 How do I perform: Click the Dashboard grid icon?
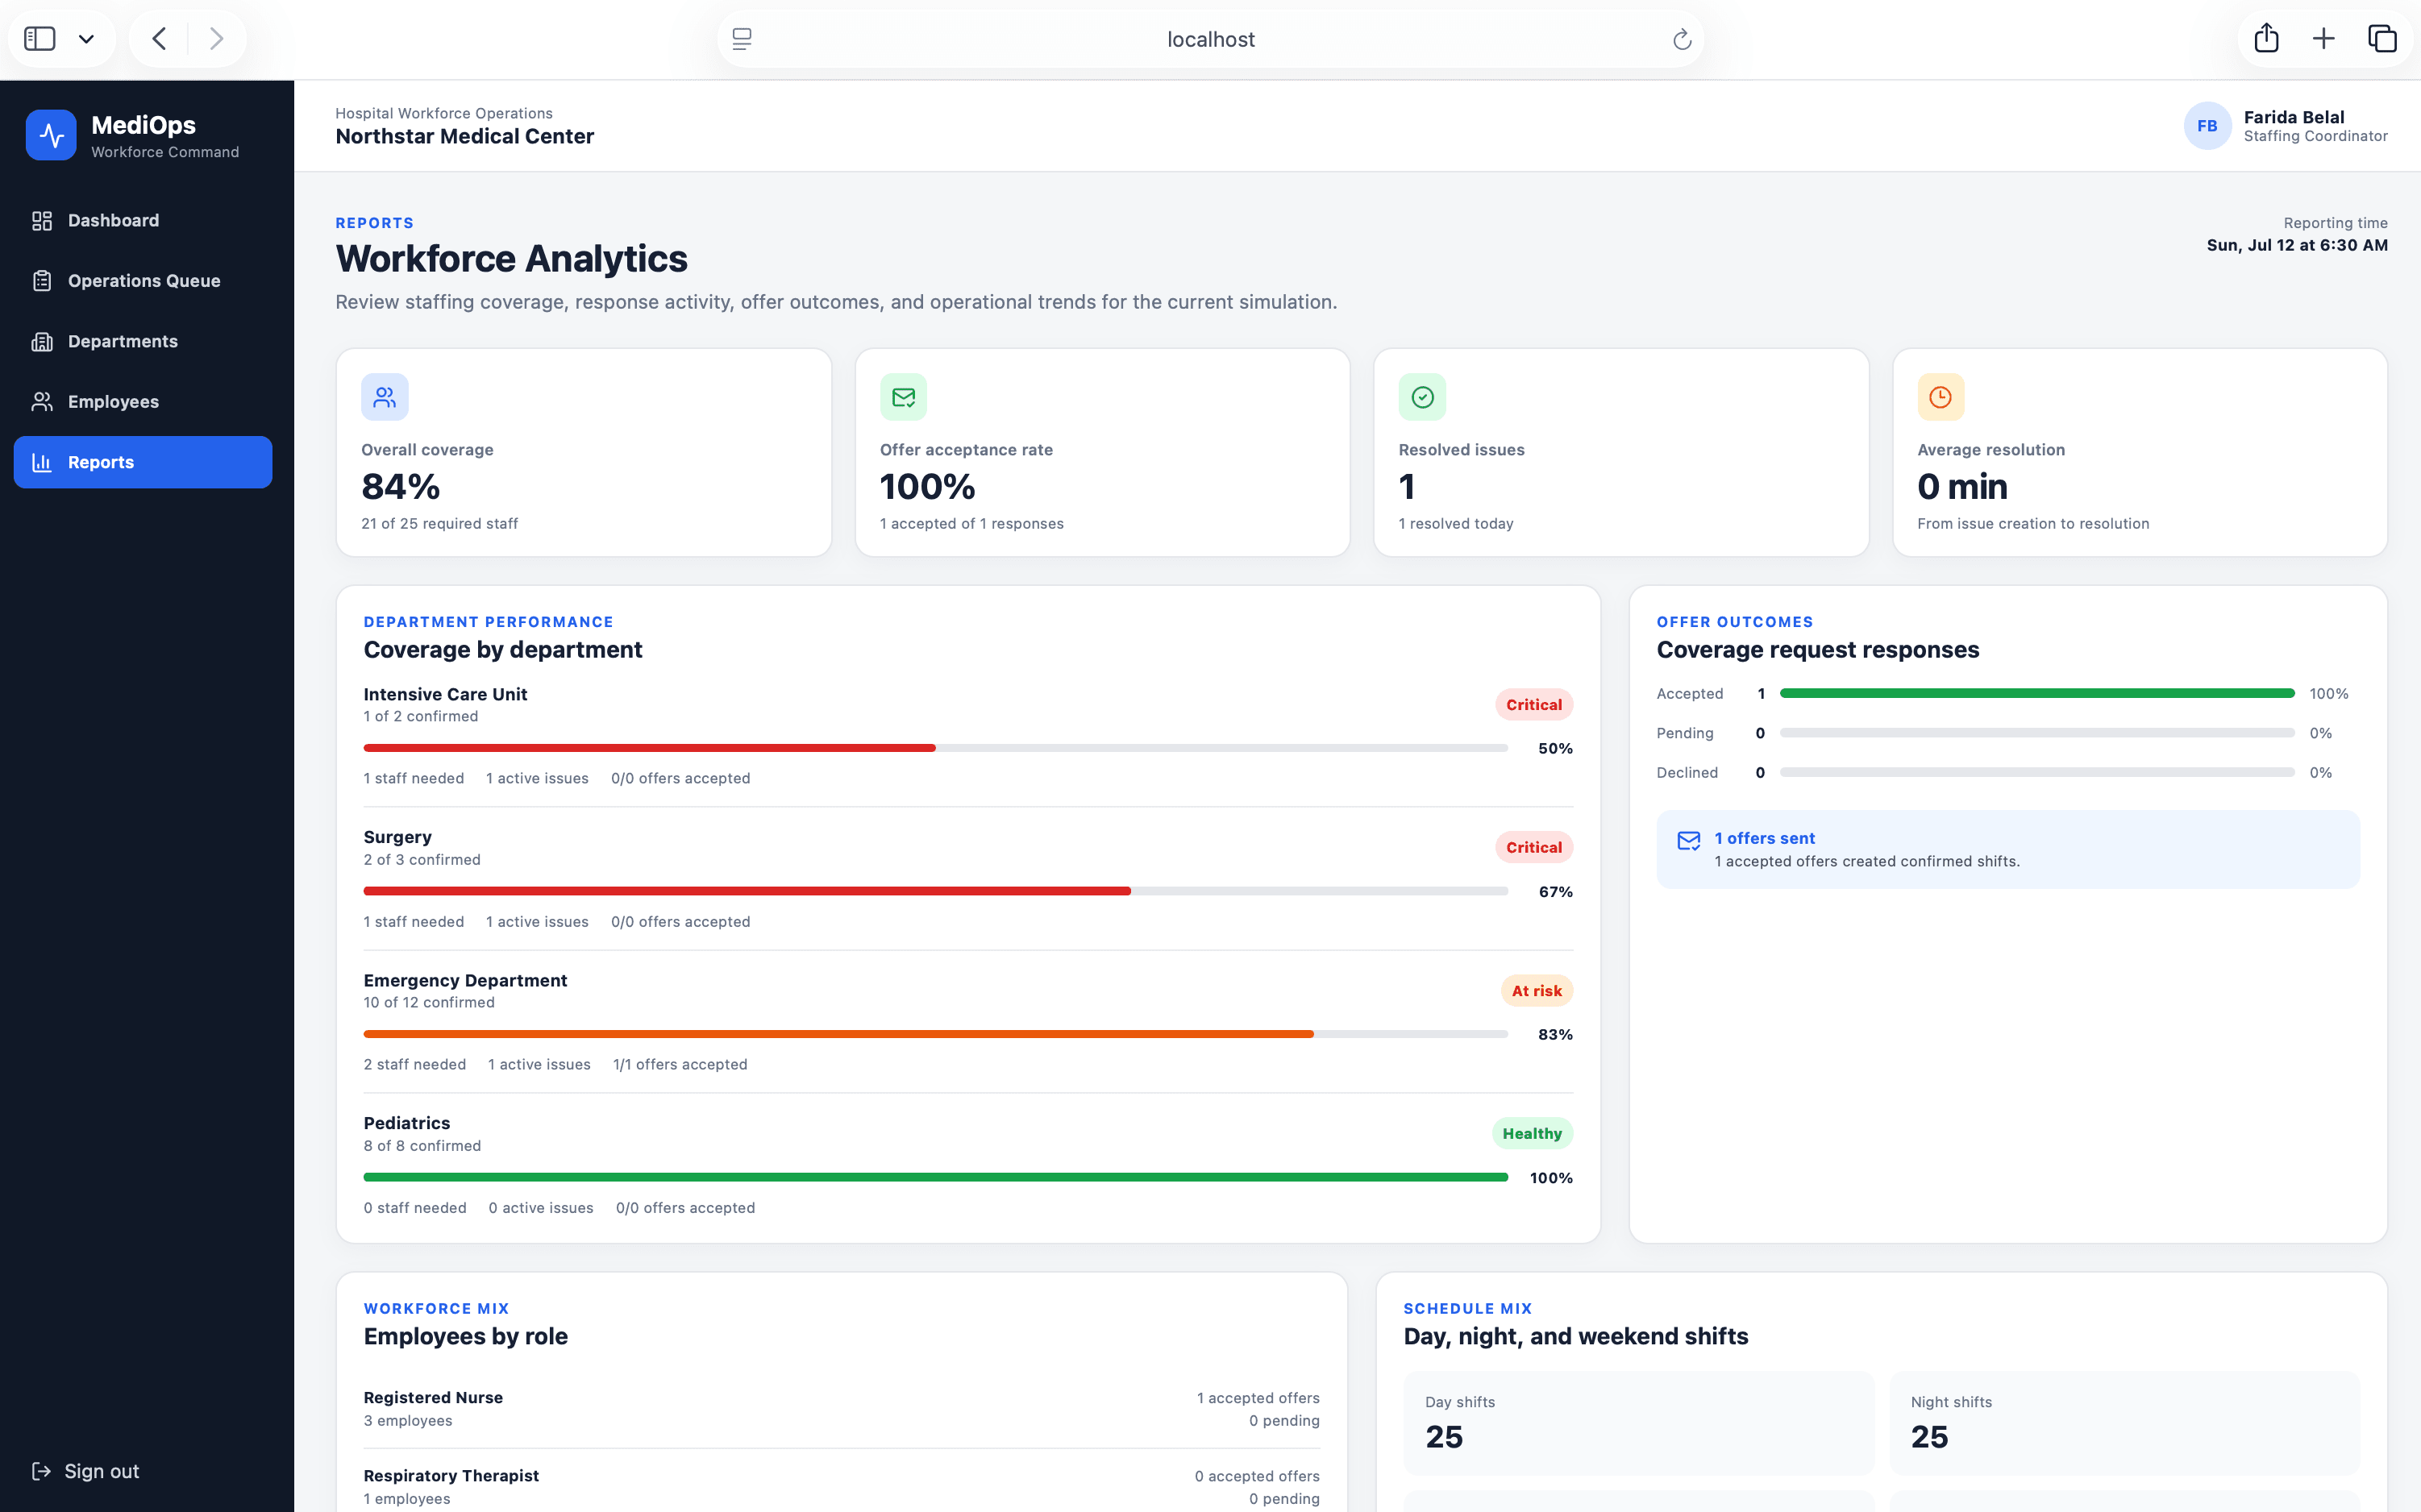click(x=42, y=220)
